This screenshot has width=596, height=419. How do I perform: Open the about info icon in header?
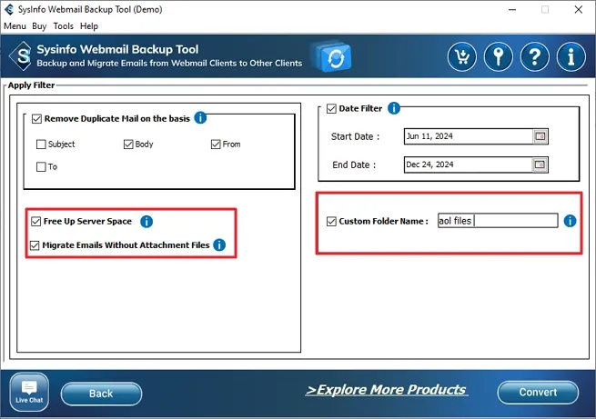tap(571, 57)
